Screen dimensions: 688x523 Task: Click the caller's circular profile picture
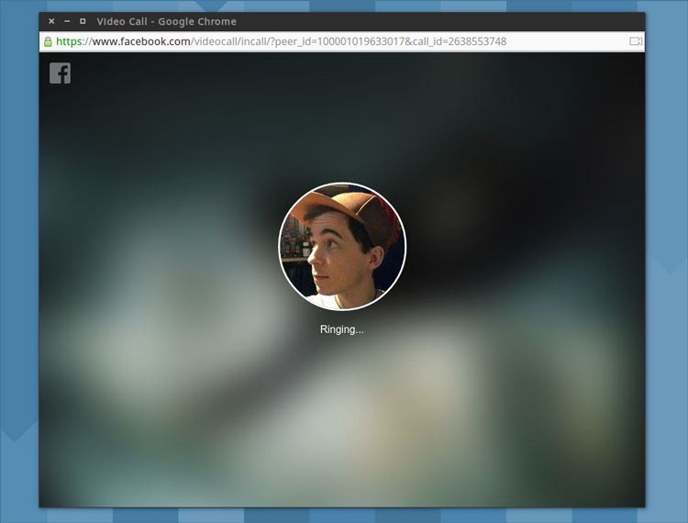click(x=342, y=247)
